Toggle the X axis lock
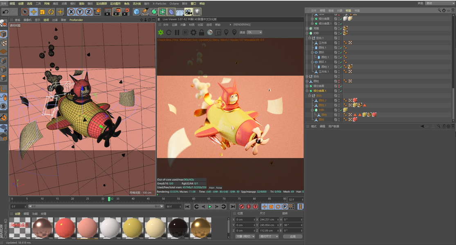The height and width of the screenshot is (245, 456). click(x=71, y=11)
